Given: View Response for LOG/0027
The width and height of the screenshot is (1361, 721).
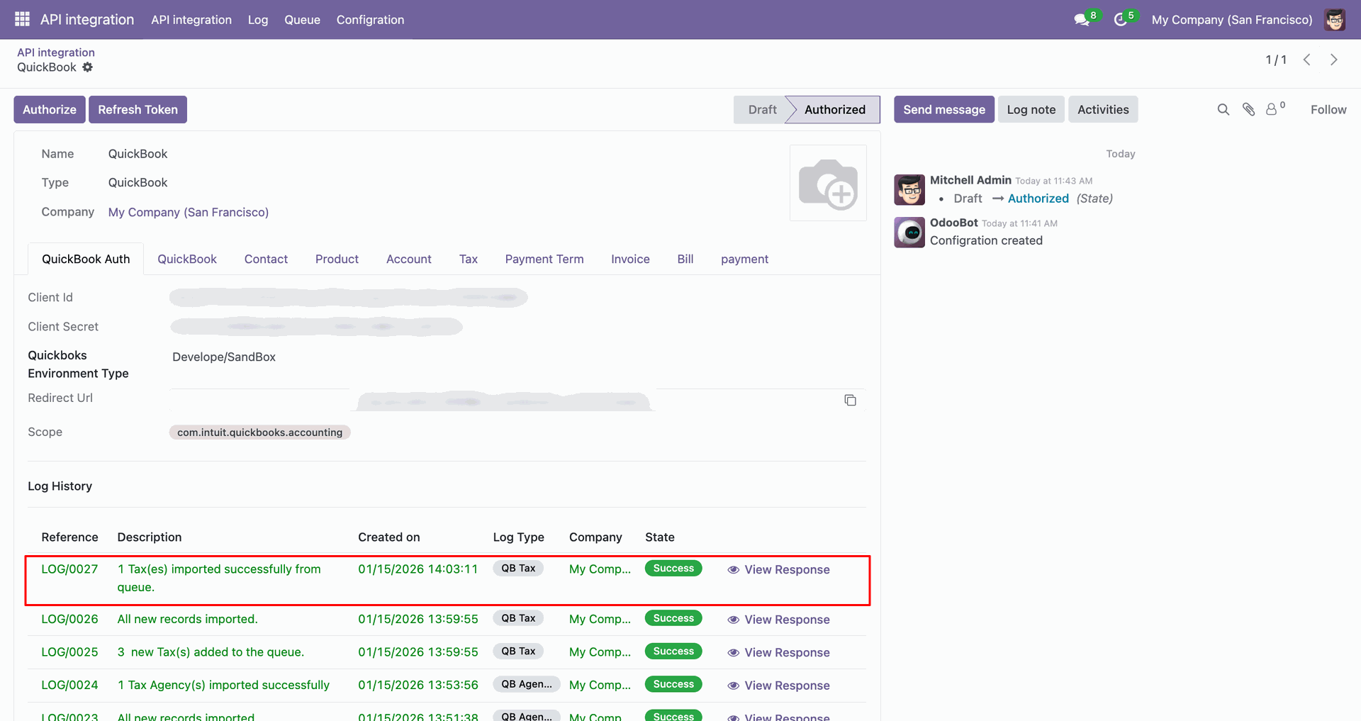Looking at the screenshot, I should click(x=778, y=570).
